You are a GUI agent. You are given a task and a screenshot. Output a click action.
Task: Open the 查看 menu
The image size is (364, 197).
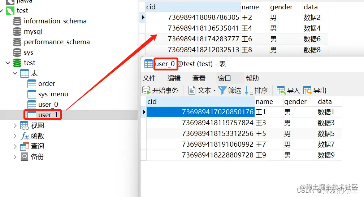click(199, 78)
